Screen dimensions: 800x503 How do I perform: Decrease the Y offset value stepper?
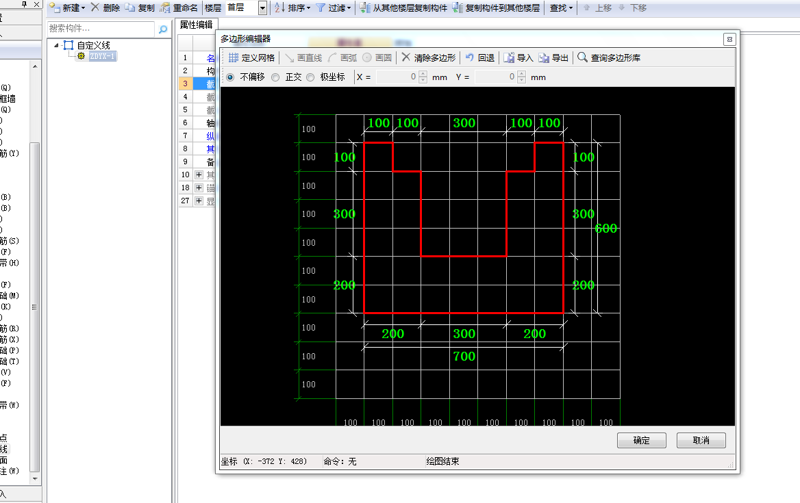pos(521,81)
